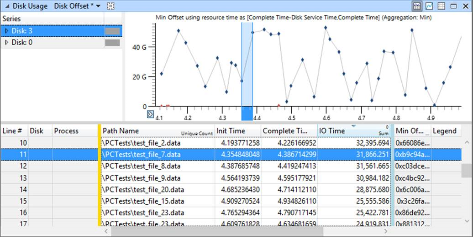Sort by the IO Time column header
This screenshot has height=237, width=473.
(354, 131)
